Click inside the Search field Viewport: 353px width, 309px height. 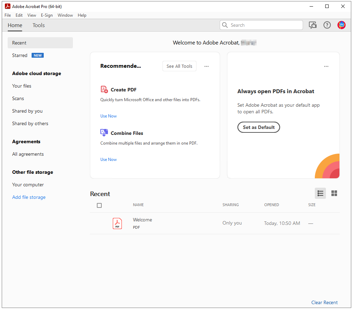tap(261, 25)
